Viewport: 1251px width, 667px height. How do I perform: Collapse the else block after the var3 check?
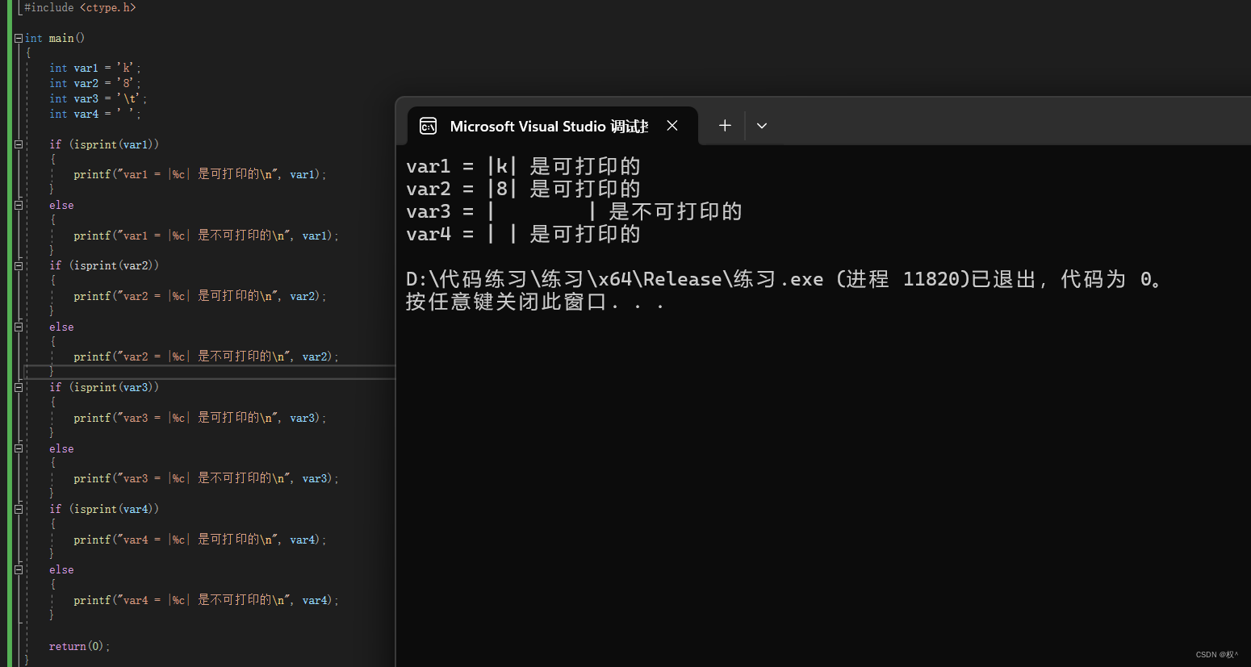click(x=19, y=448)
